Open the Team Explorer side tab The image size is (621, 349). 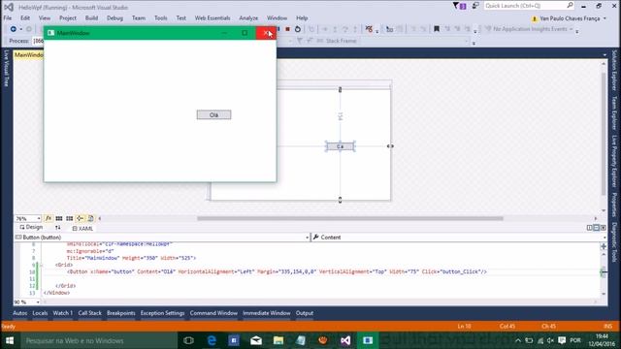click(x=614, y=112)
